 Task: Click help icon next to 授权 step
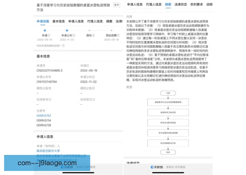(93, 36)
